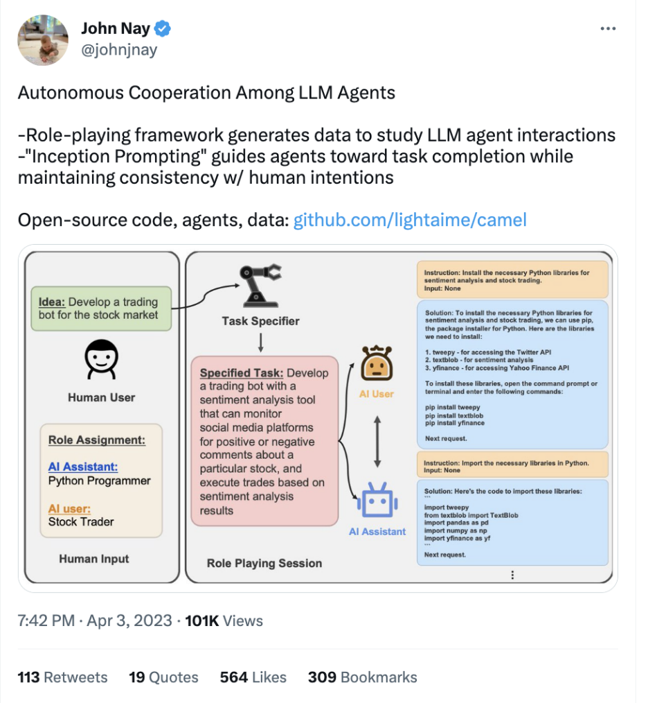
Task: Open the tweet's three-dot more menu
Action: pos(607,29)
